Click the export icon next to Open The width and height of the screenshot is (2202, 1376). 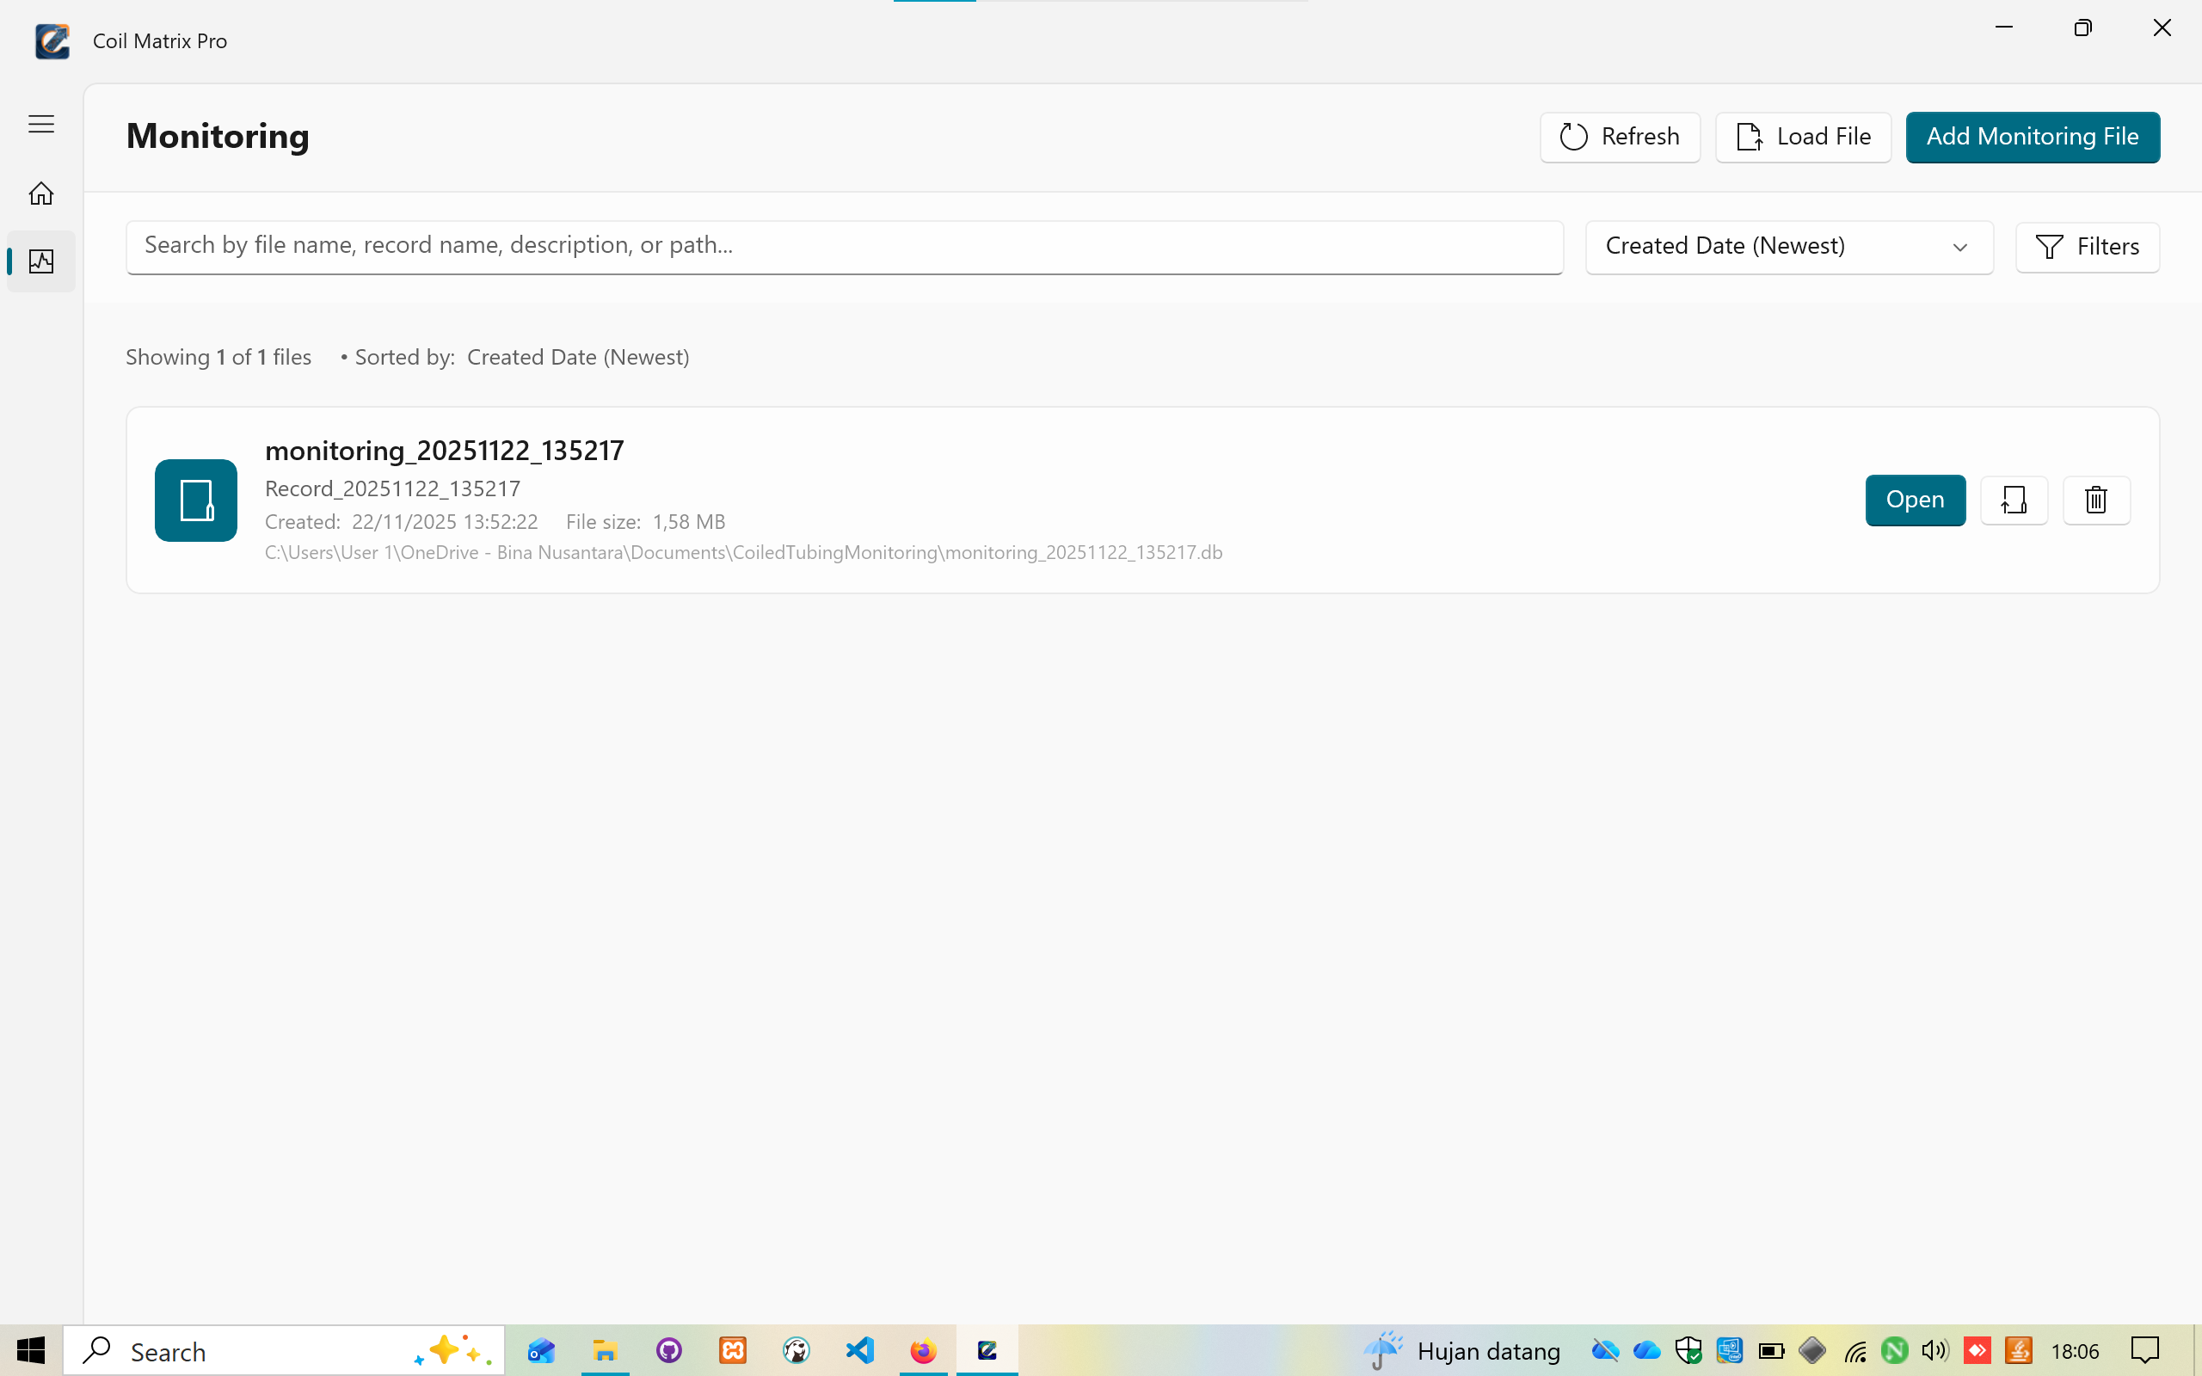click(x=2014, y=500)
